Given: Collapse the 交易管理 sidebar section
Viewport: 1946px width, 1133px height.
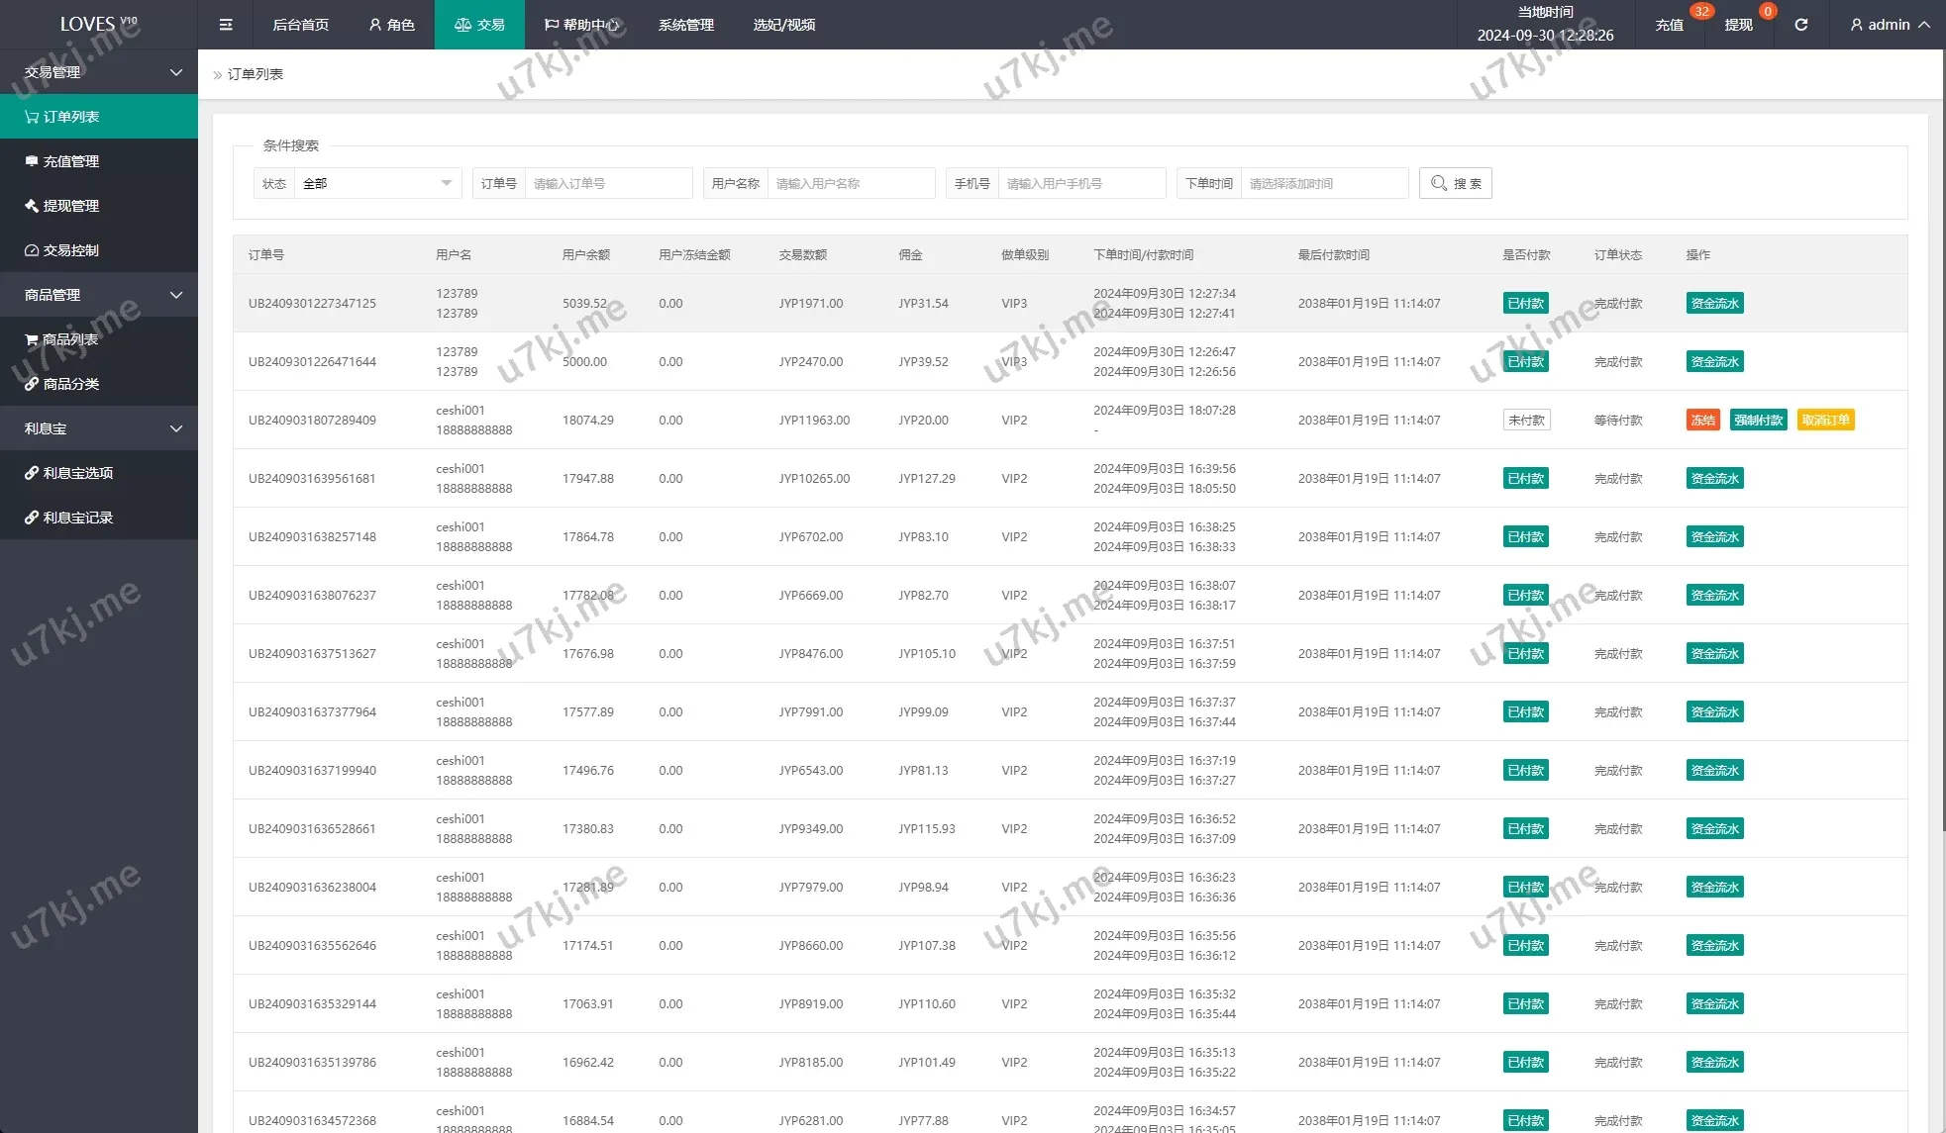Looking at the screenshot, I should (99, 72).
